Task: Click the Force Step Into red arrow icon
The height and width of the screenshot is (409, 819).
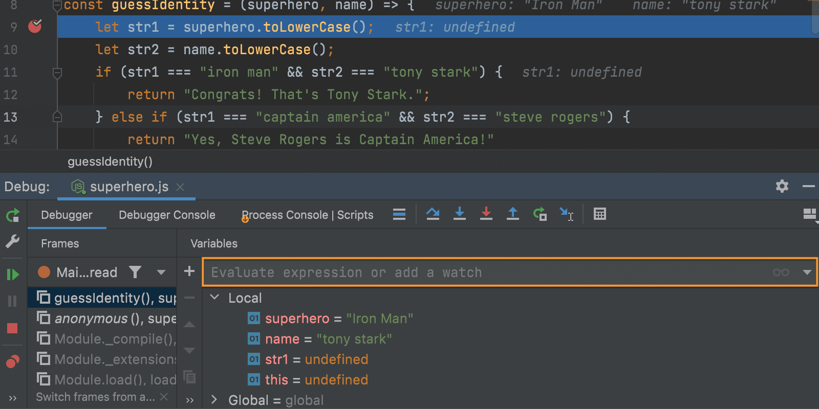Action: pos(486,214)
